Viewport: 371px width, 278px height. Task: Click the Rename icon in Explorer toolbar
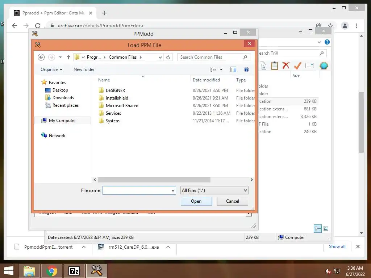[x=309, y=66]
